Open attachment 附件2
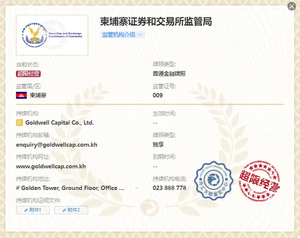300x238 pixels. coord(71,210)
